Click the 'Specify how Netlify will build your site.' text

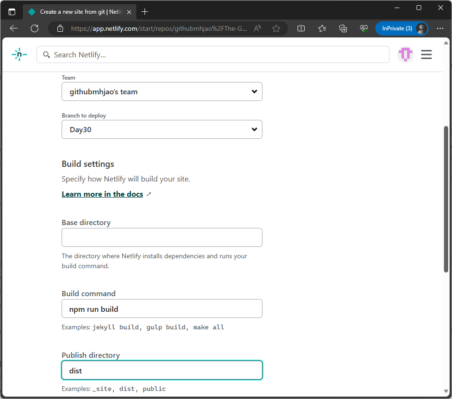(126, 179)
